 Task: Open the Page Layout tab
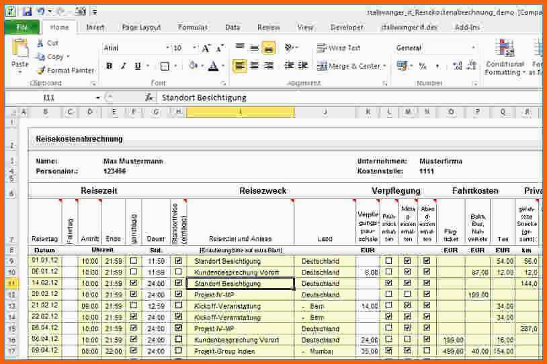141,28
